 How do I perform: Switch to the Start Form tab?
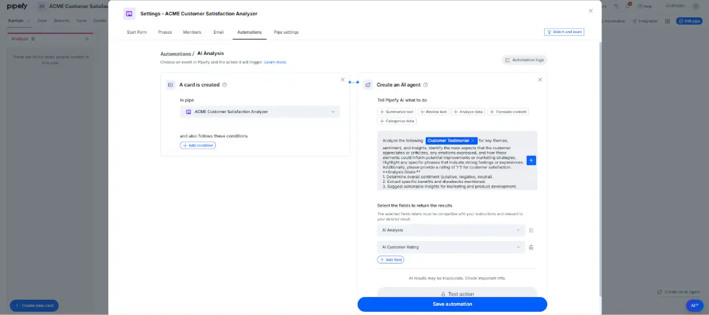pyautogui.click(x=137, y=32)
